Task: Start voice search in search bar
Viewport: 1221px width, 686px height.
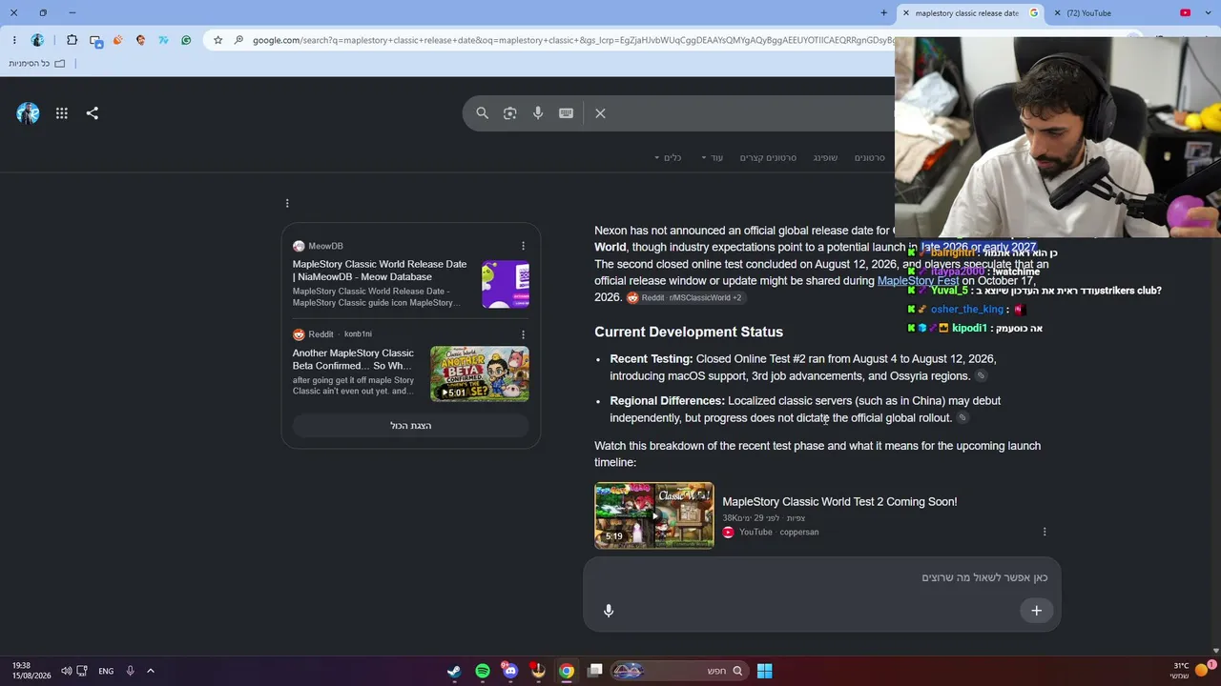Action: pos(538,113)
